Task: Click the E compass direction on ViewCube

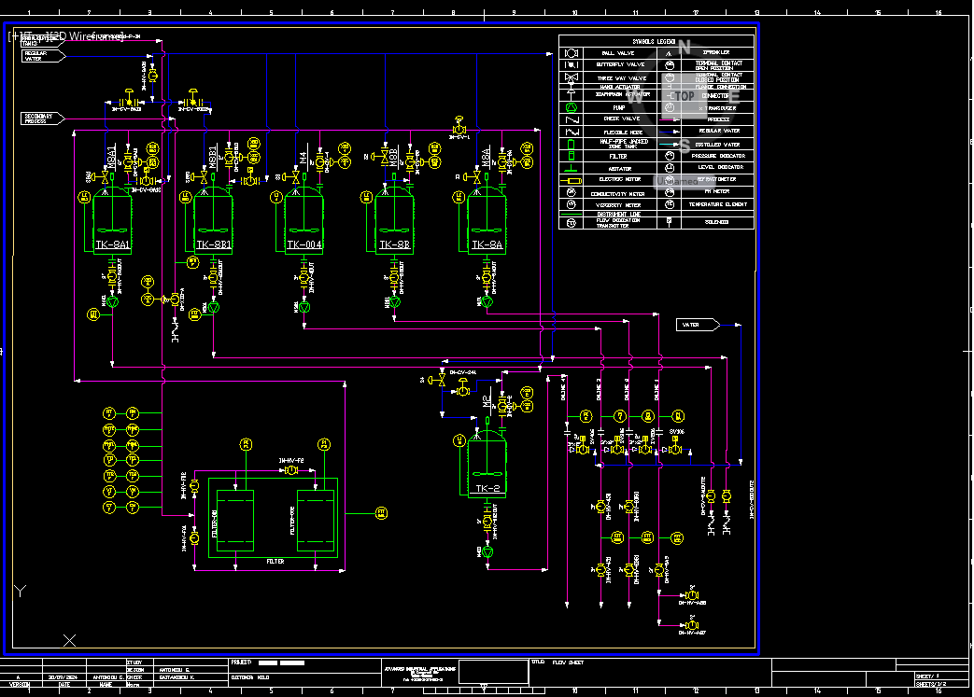Action: [x=734, y=96]
